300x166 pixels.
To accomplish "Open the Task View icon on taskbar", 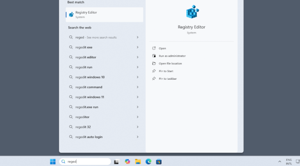I will point(116,162).
